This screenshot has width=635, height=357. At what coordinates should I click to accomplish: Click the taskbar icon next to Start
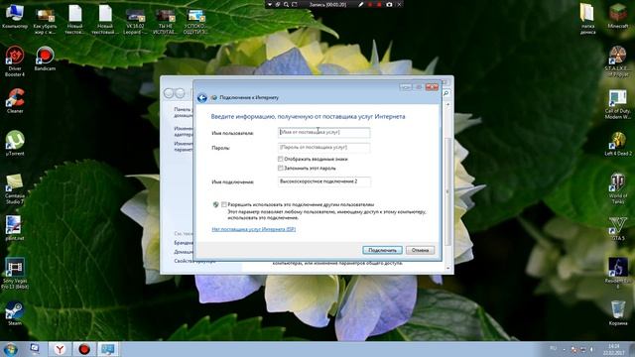click(x=35, y=348)
